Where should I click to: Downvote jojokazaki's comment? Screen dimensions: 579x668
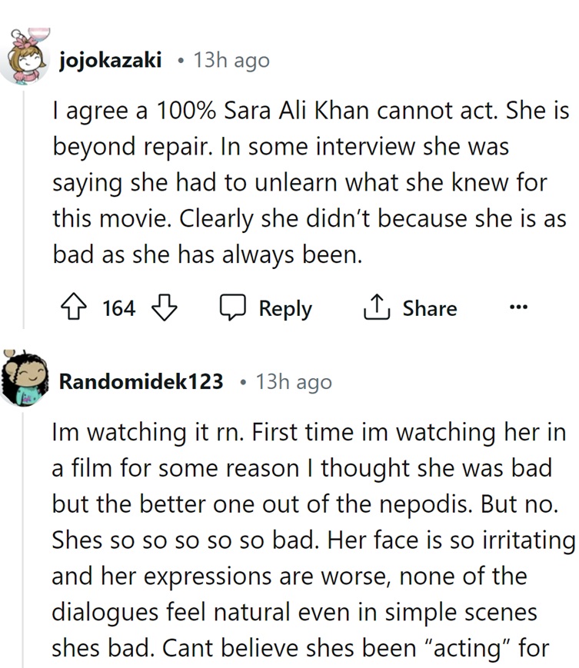[x=165, y=307]
